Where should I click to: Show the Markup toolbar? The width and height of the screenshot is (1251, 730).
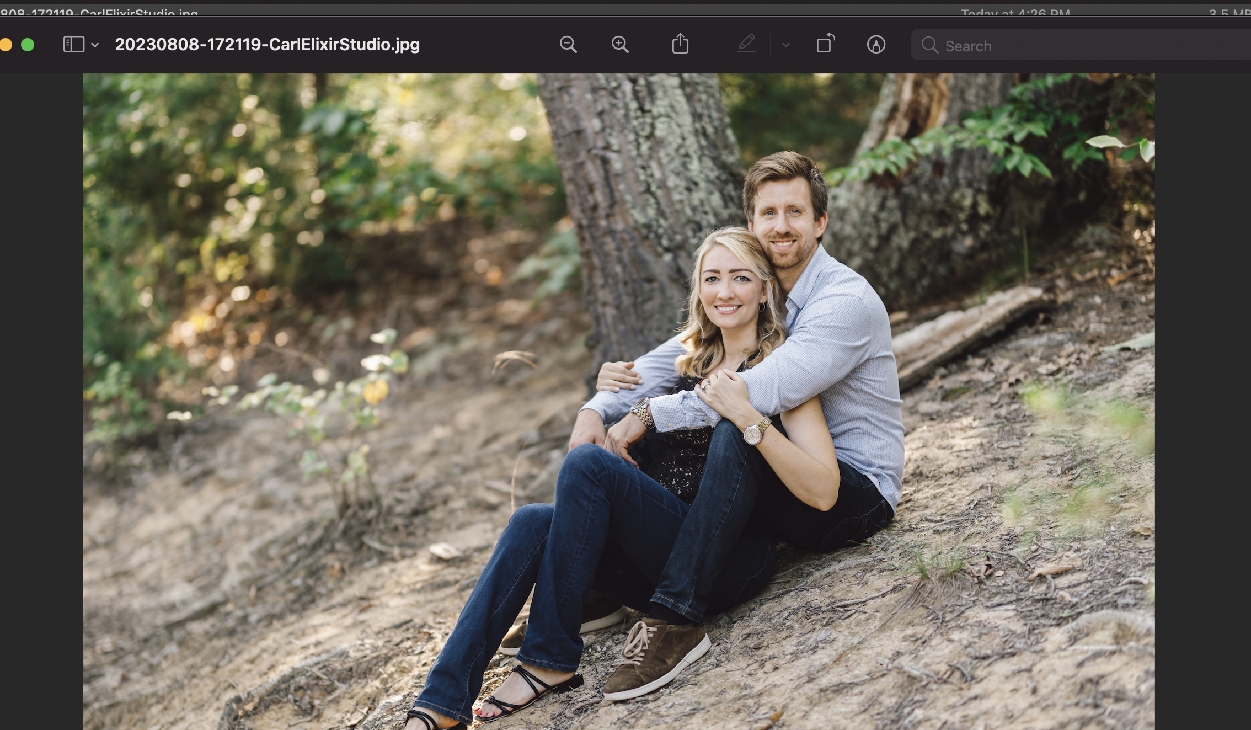(876, 45)
